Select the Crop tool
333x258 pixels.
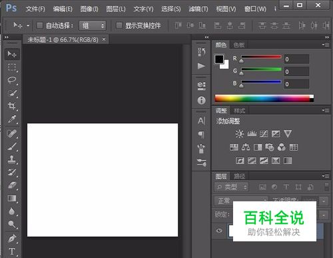tap(12, 106)
